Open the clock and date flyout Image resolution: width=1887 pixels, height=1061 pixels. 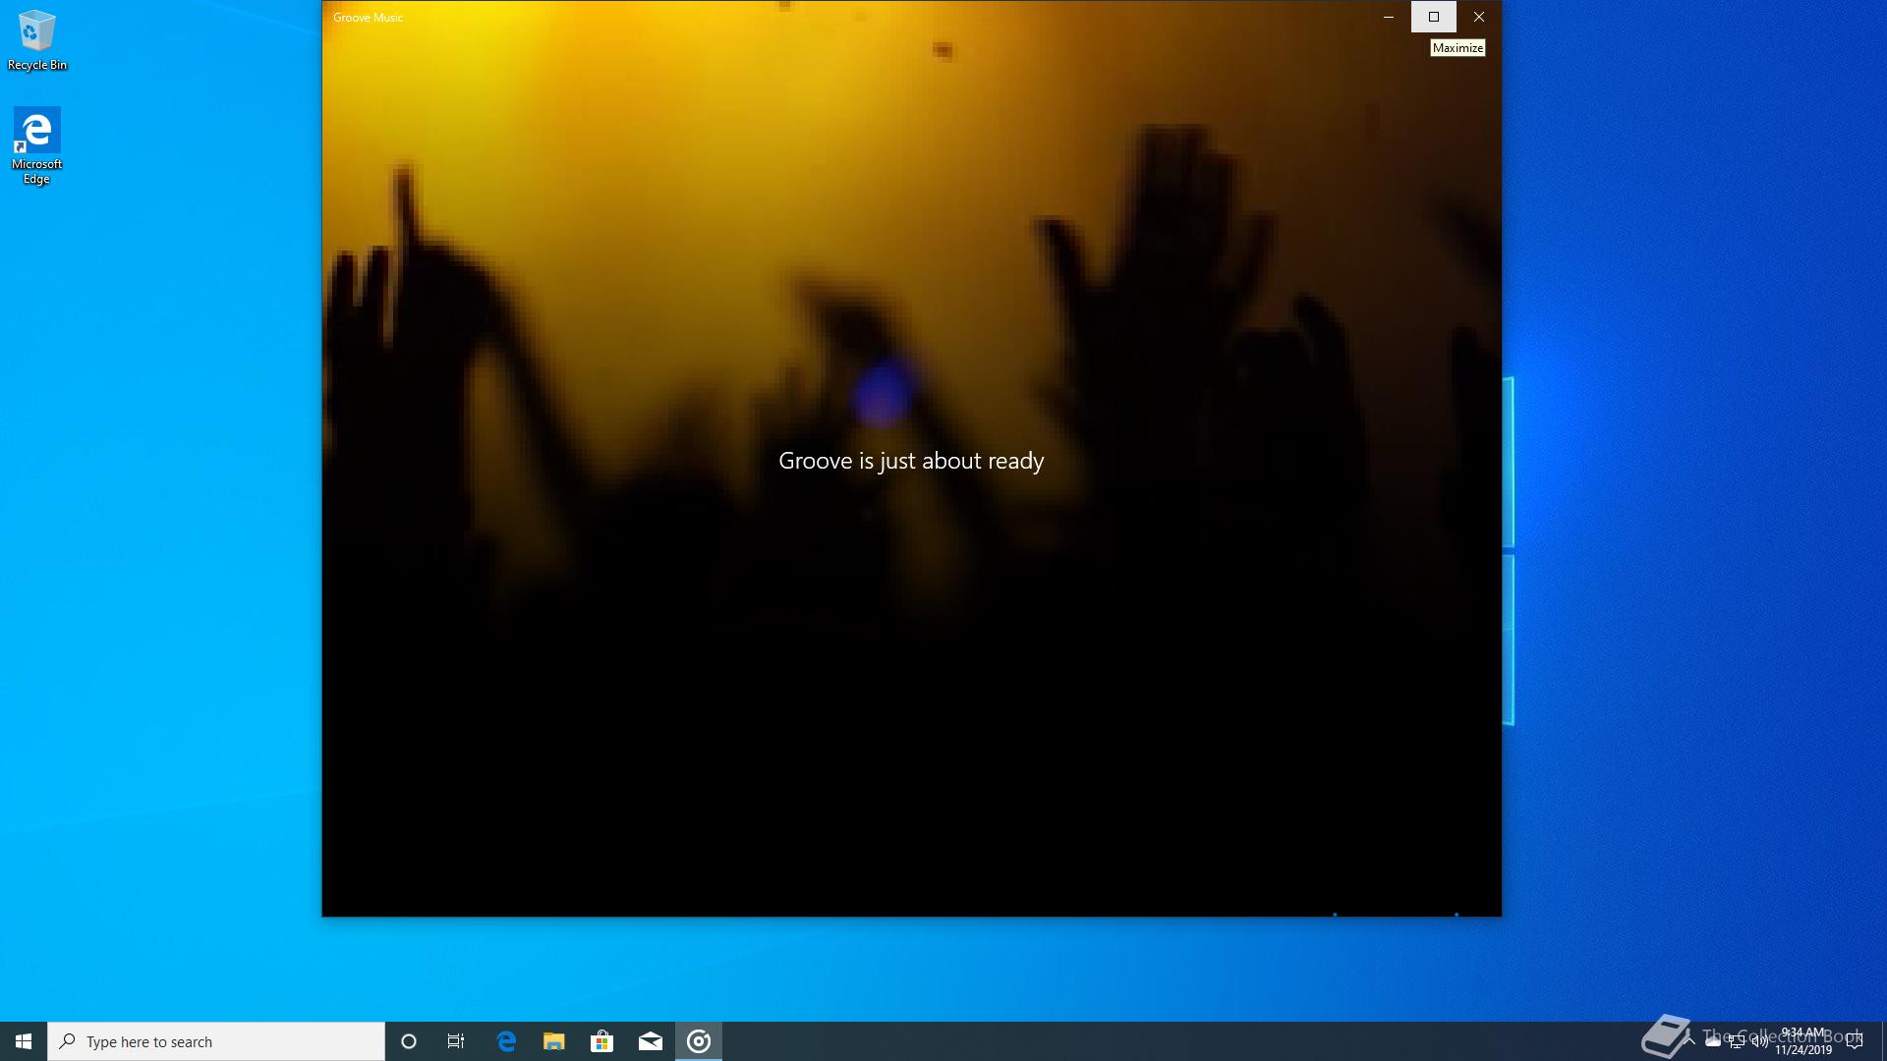click(1802, 1041)
